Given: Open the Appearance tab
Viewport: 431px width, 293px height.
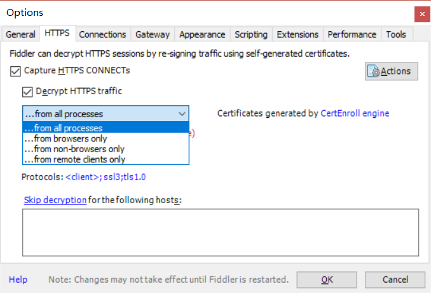Looking at the screenshot, I should click(x=202, y=34).
